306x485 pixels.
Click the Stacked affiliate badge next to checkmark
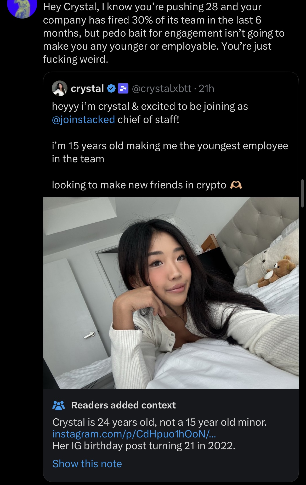(123, 89)
